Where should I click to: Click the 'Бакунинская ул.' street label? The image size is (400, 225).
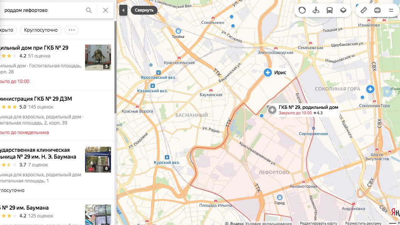click(230, 73)
